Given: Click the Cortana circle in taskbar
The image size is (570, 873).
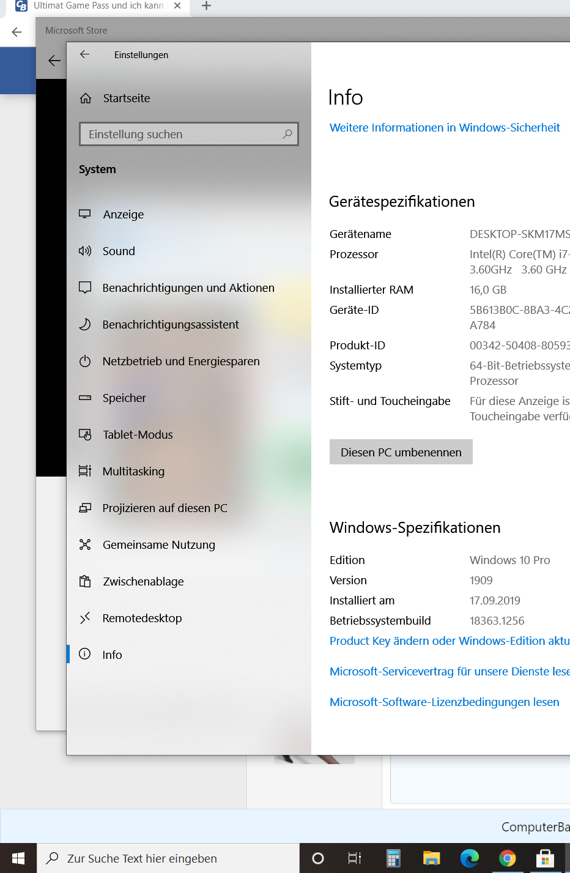Looking at the screenshot, I should click(318, 858).
